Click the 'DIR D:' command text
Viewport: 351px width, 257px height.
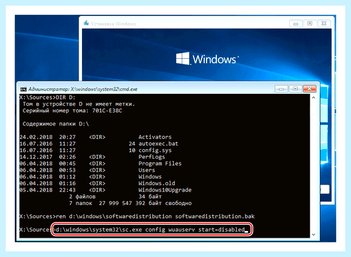point(65,97)
